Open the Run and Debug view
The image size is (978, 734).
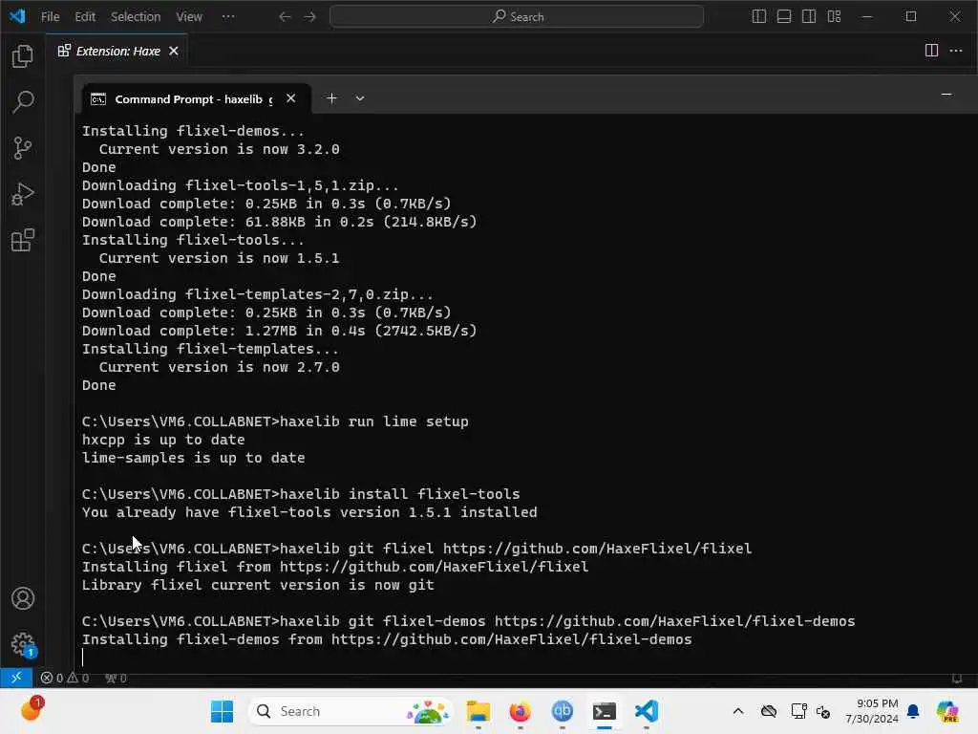click(x=23, y=194)
